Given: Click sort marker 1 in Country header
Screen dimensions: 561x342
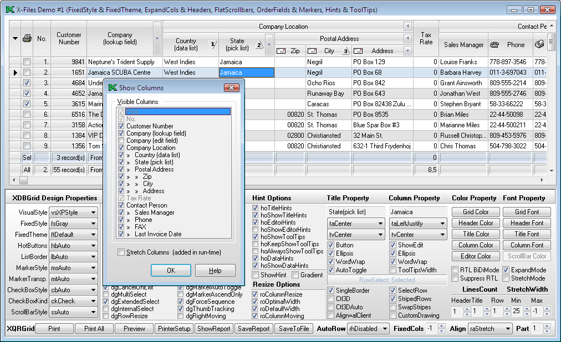Looking at the screenshot, I should tap(211, 45).
